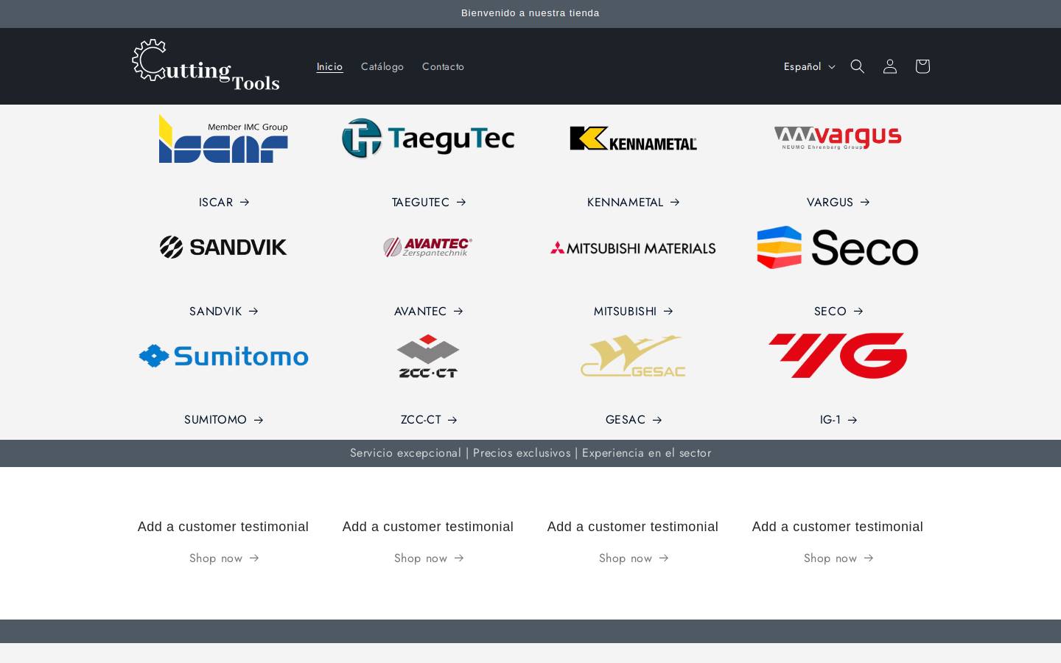Open the shopping cart icon
This screenshot has height=663, width=1061.
[x=922, y=66]
